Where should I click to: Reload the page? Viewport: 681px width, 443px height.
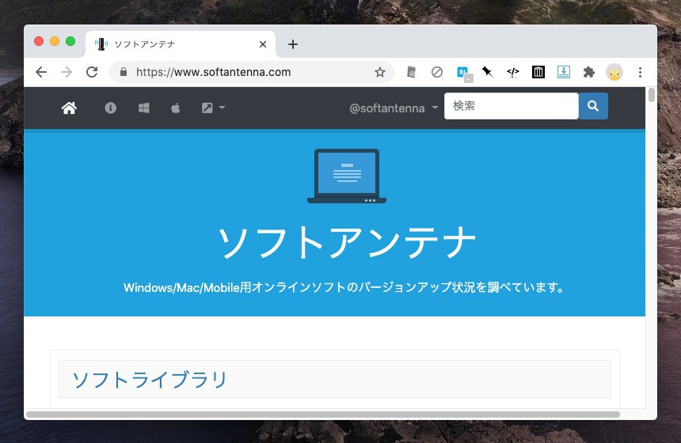pos(92,72)
